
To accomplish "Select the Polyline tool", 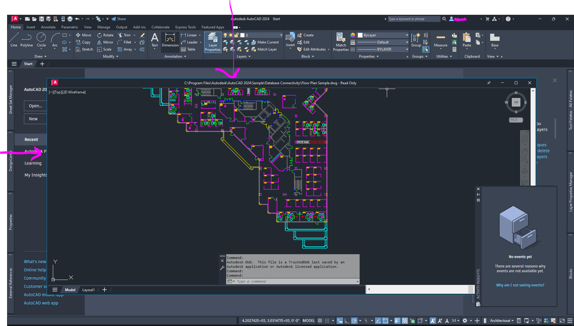I will 27,40.
